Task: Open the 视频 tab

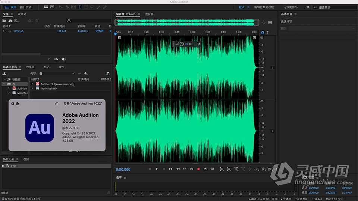Action: [26, 159]
